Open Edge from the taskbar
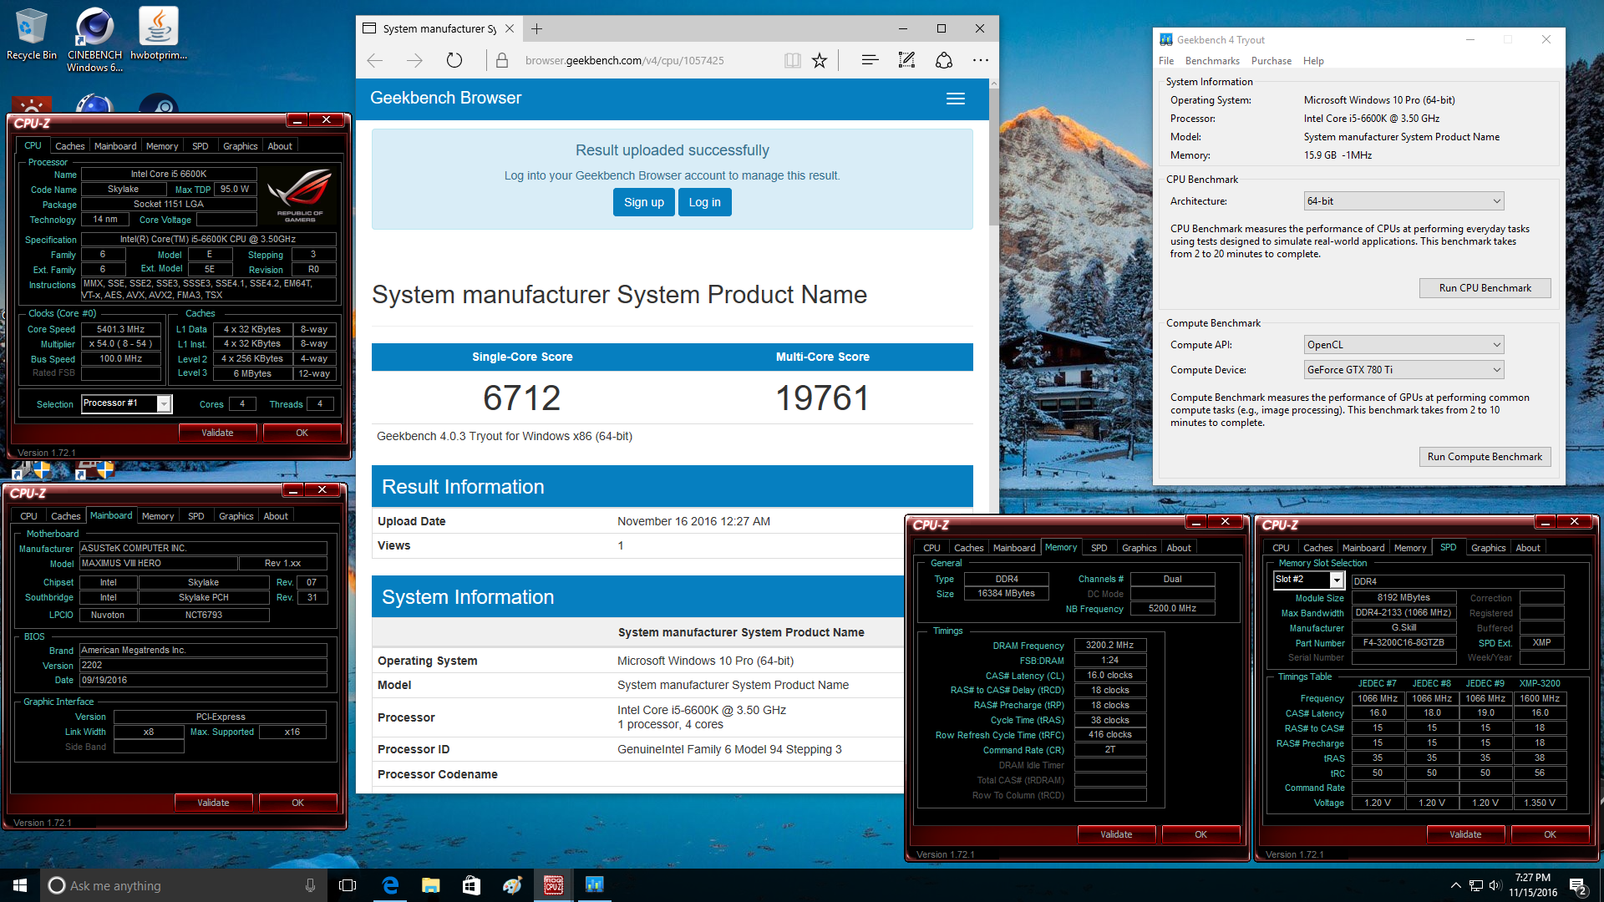The width and height of the screenshot is (1604, 902). click(x=390, y=885)
